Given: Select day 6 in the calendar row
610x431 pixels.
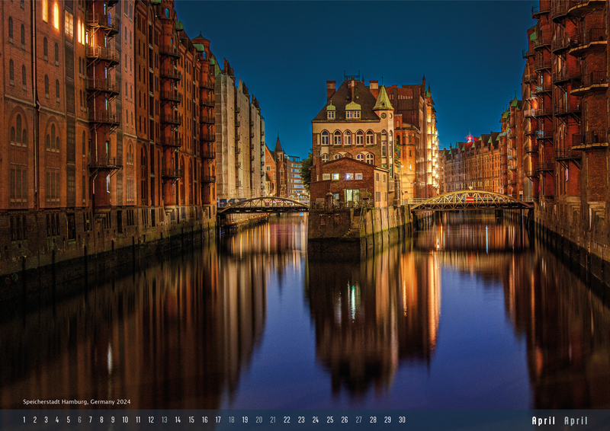Looking at the screenshot, I should click(x=79, y=420).
